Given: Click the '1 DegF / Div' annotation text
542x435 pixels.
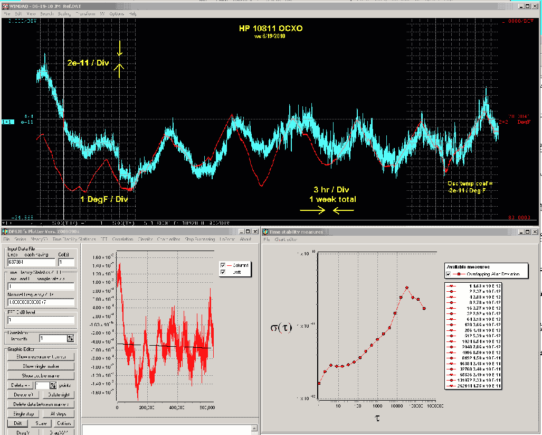Looking at the screenshot, I should [104, 199].
